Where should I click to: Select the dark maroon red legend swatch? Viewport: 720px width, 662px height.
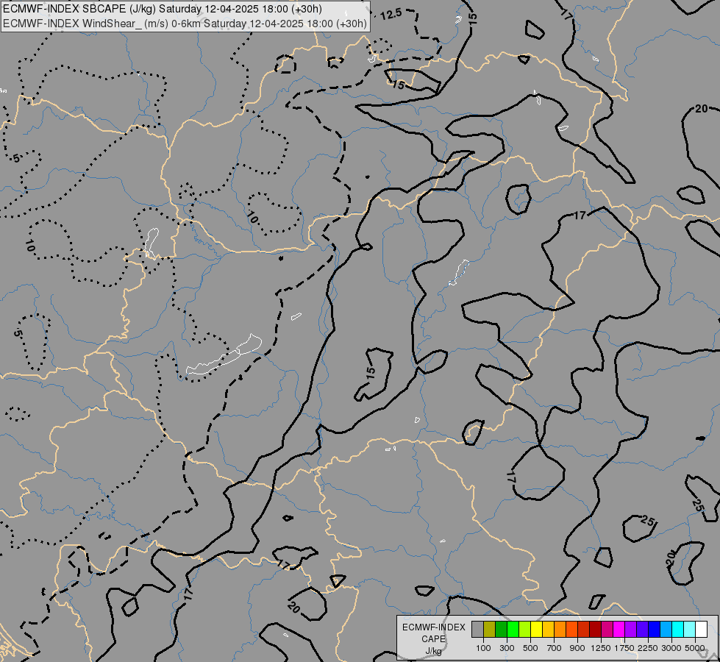click(x=596, y=630)
